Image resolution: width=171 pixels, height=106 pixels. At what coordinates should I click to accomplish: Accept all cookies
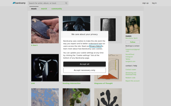[x=85, y=64]
